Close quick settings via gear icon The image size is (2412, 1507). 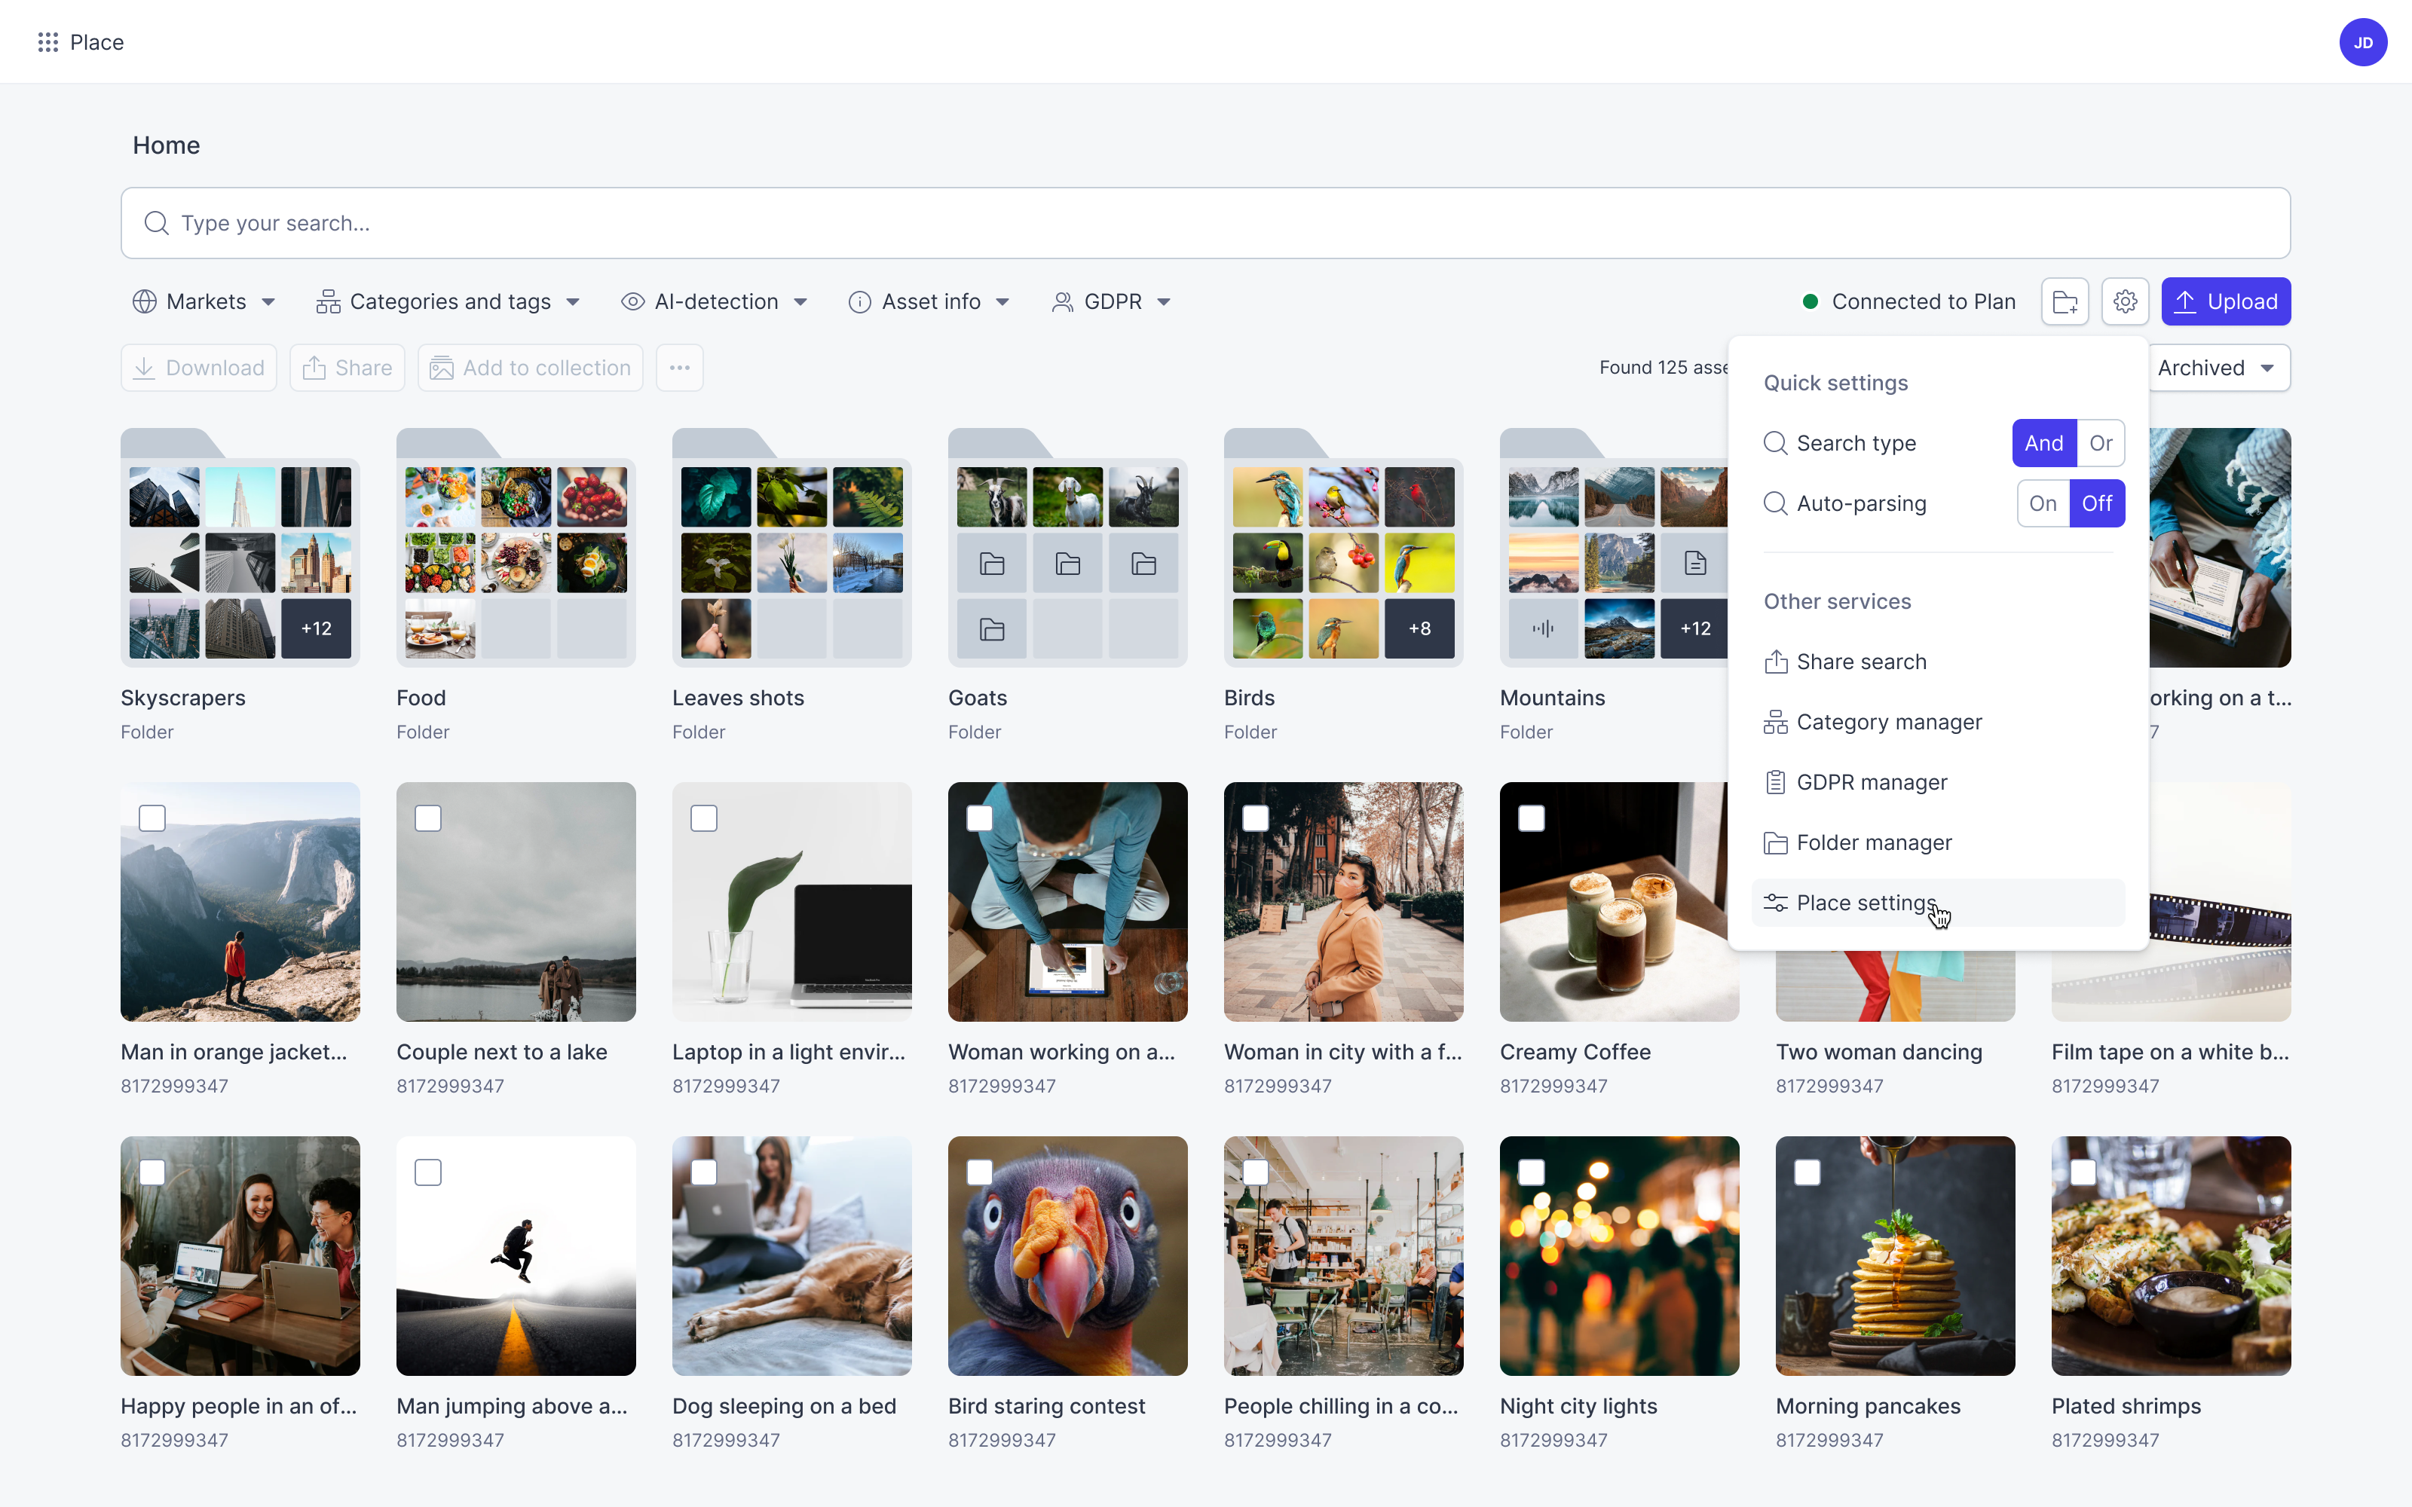(2125, 302)
